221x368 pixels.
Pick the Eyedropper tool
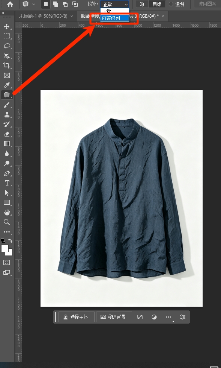coord(6,85)
